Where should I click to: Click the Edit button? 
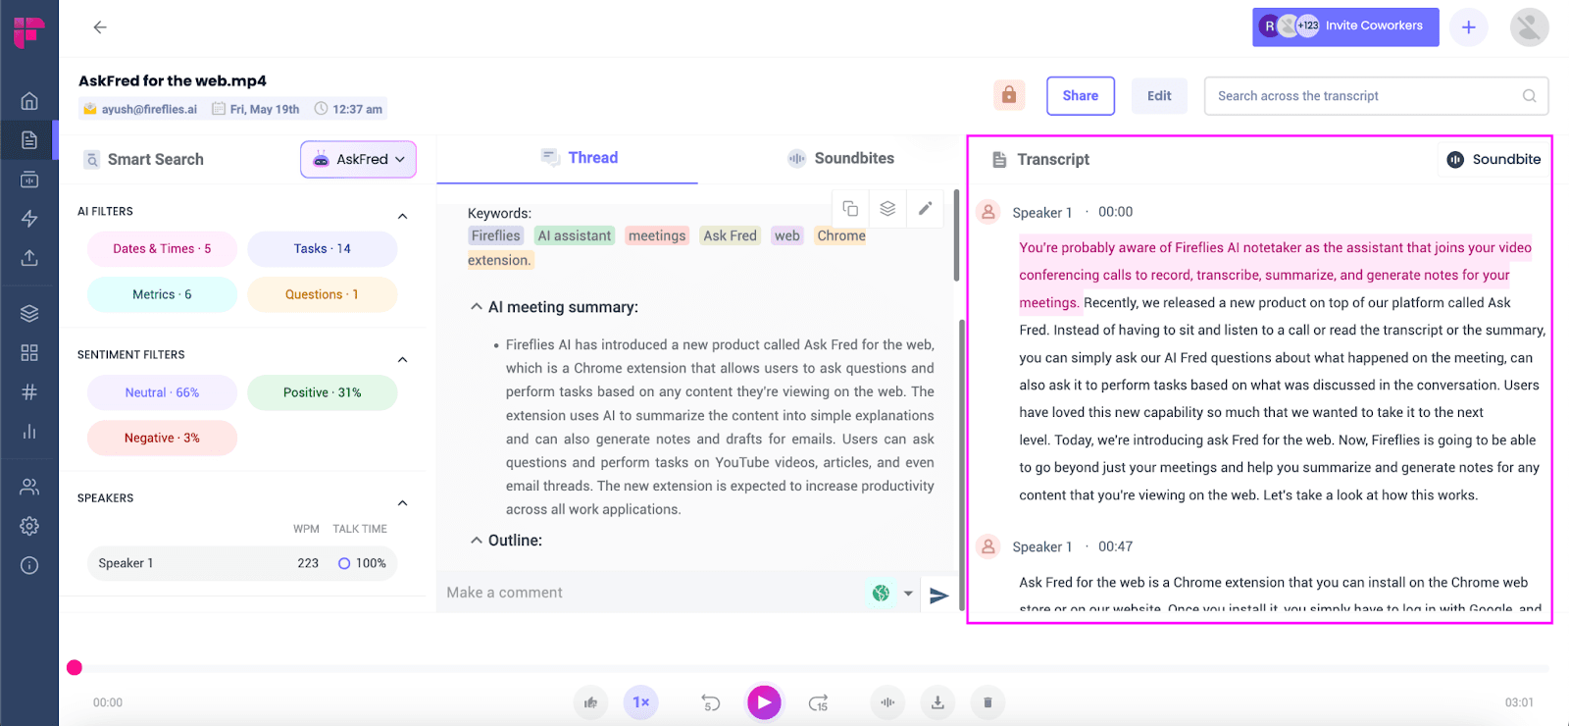pyautogui.click(x=1159, y=96)
